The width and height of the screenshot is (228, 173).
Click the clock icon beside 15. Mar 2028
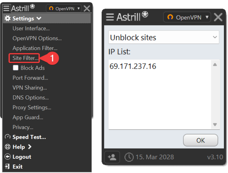coord(129,157)
